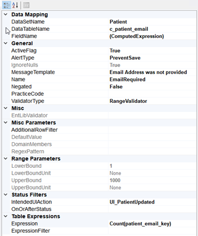Viewport: 198px width, 236px height.
Task: Collapse the Table Expressions category
Action: click(6, 216)
